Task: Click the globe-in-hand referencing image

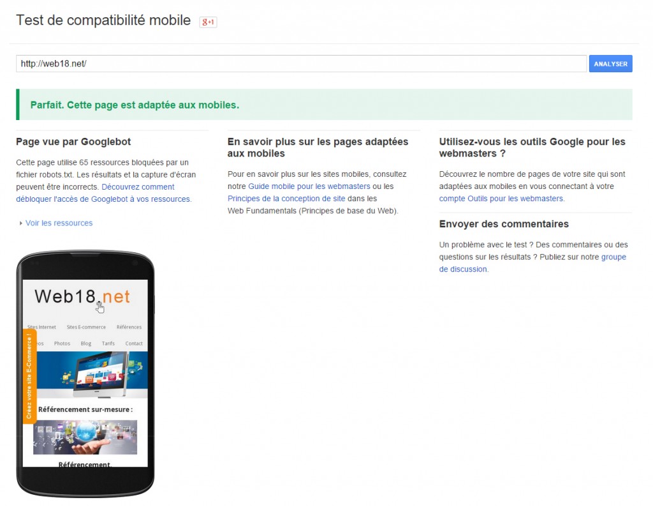Action: pyautogui.click(x=85, y=437)
